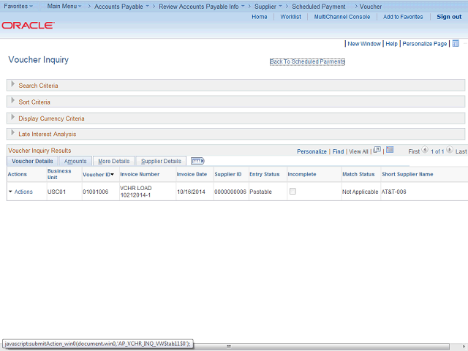This screenshot has height=351, width=468.
Task: Download results grid to spreadsheet icon
Action: pos(390,150)
